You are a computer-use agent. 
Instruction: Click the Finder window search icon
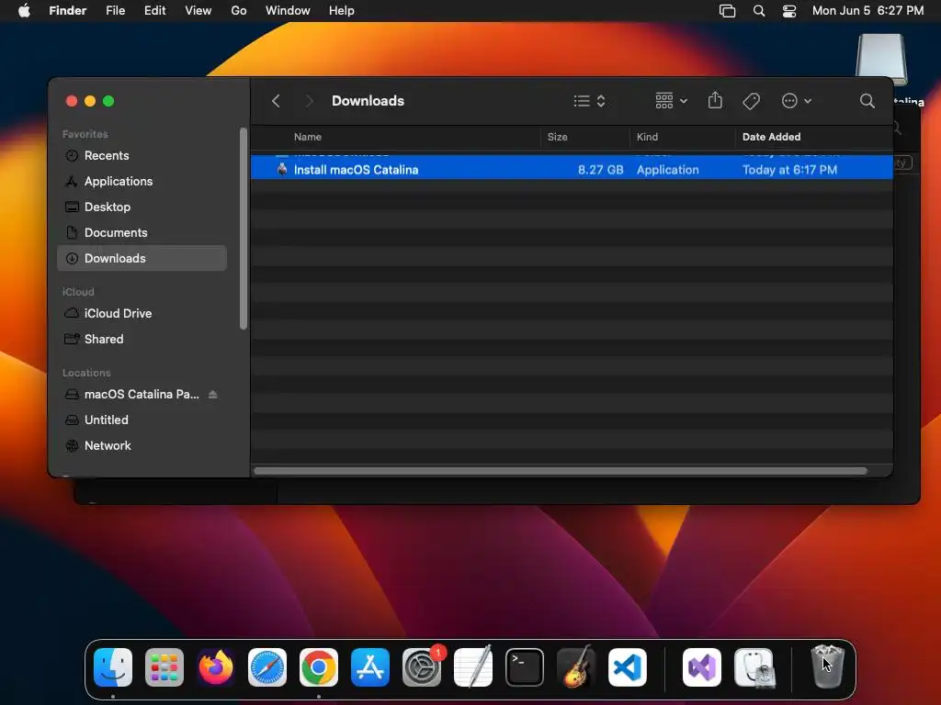867,101
